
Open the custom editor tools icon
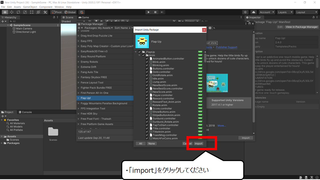point(45,12)
